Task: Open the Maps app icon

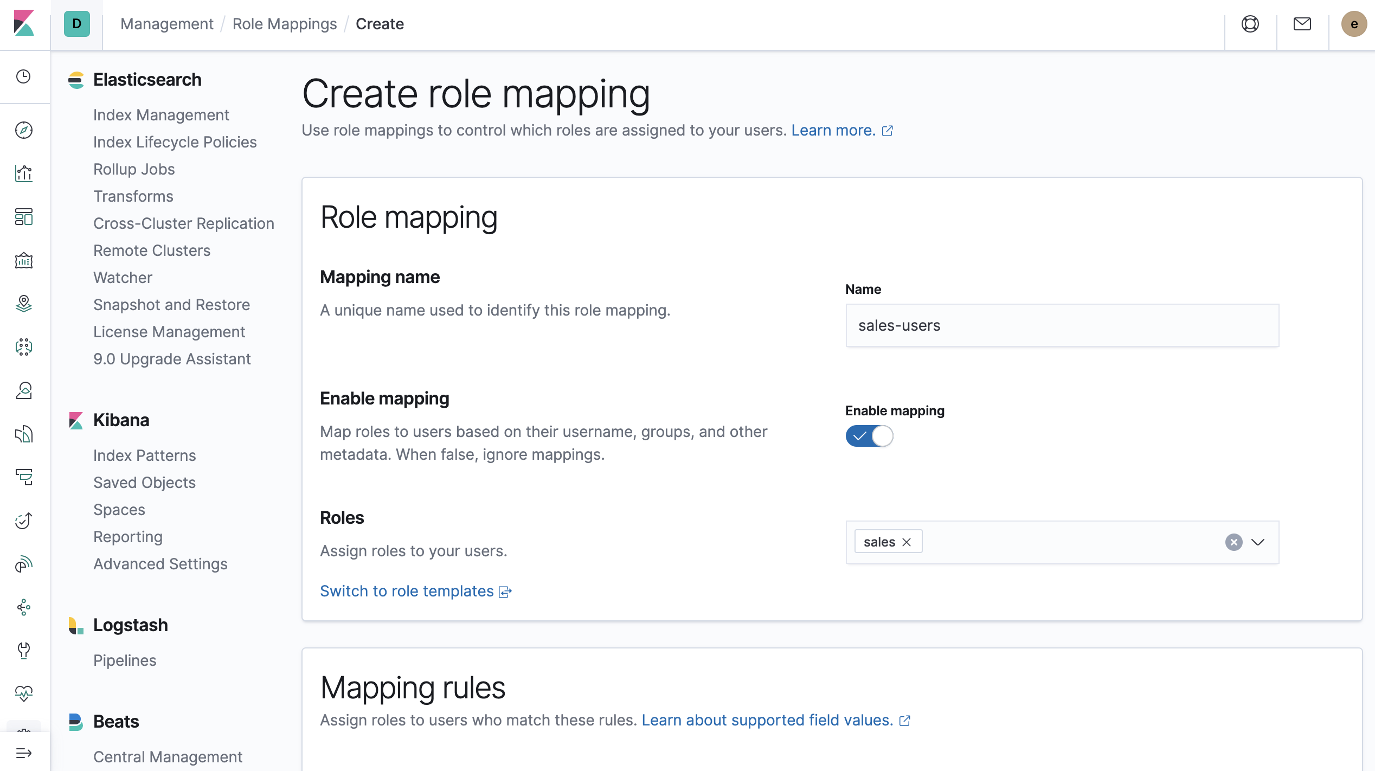Action: pos(24,304)
